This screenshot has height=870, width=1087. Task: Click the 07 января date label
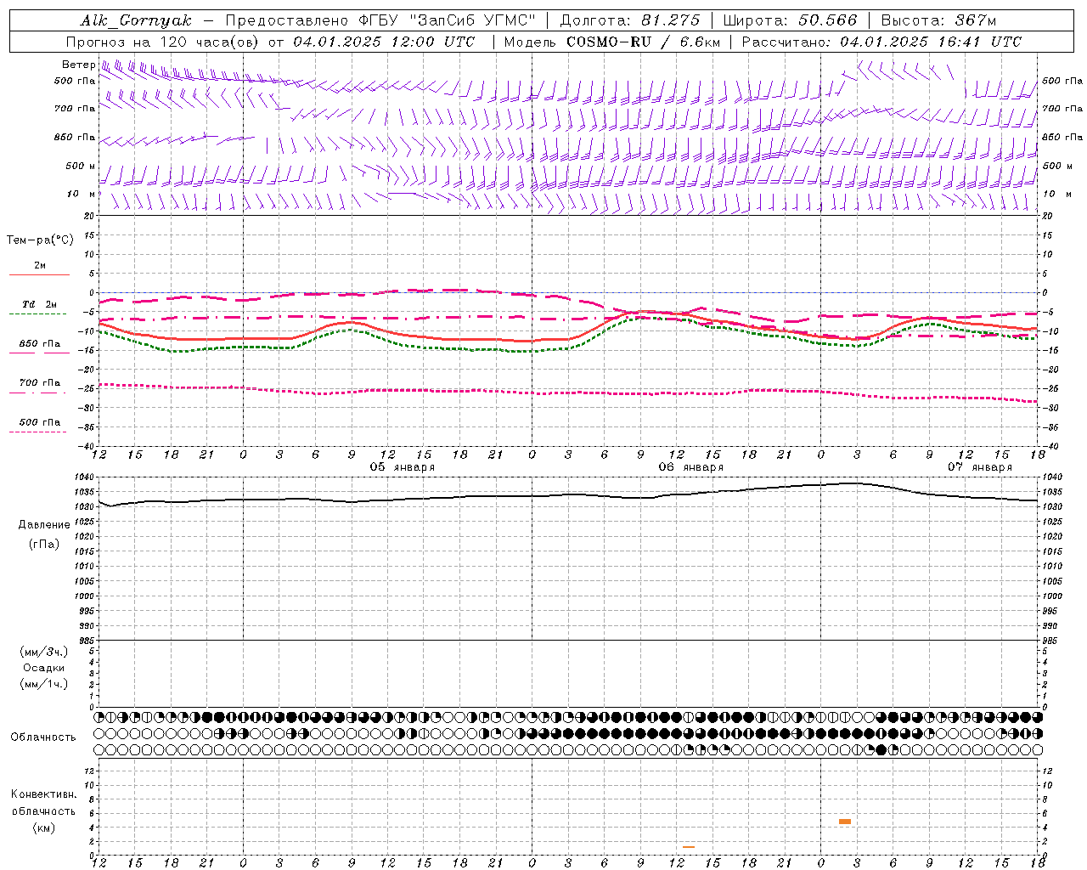click(x=980, y=467)
